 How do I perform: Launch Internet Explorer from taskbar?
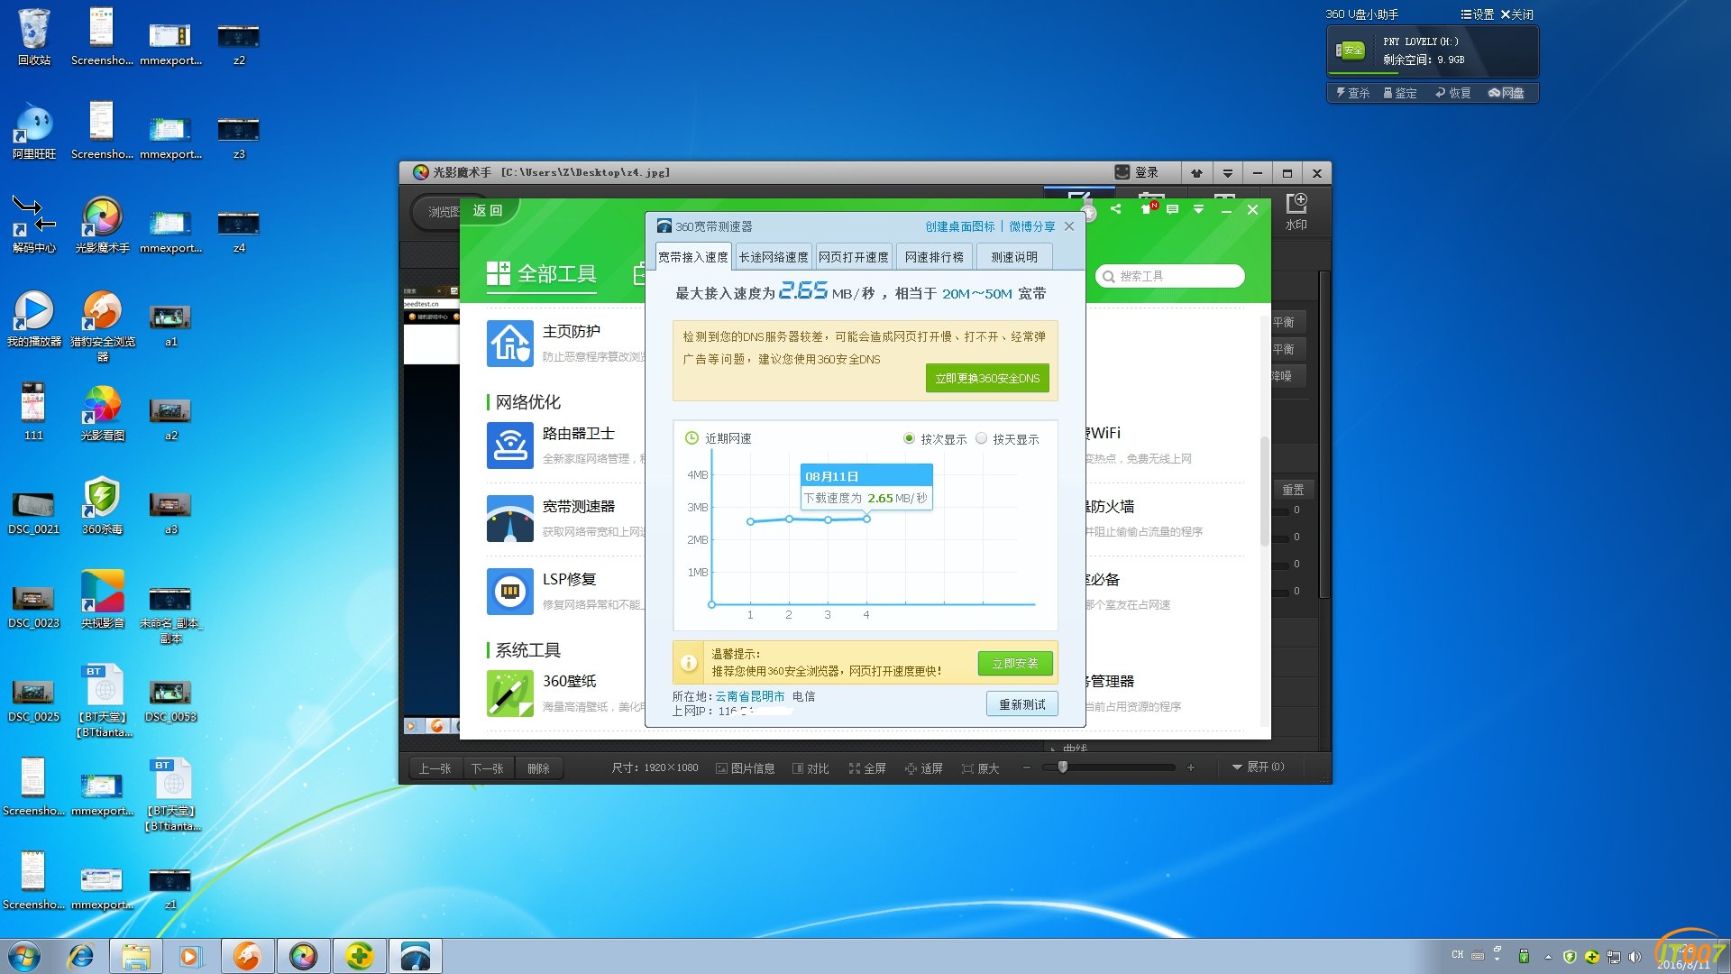(x=80, y=956)
